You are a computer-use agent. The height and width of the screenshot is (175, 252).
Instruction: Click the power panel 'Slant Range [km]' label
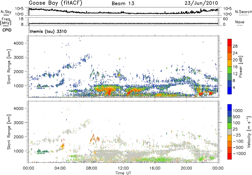(9, 67)
